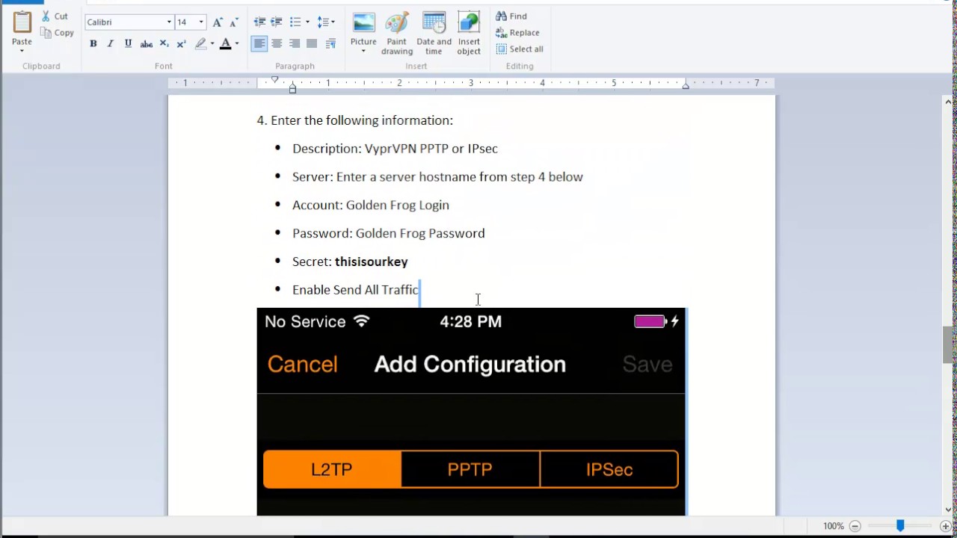957x538 pixels.
Task: Increase paragraph indent
Action: tap(277, 22)
